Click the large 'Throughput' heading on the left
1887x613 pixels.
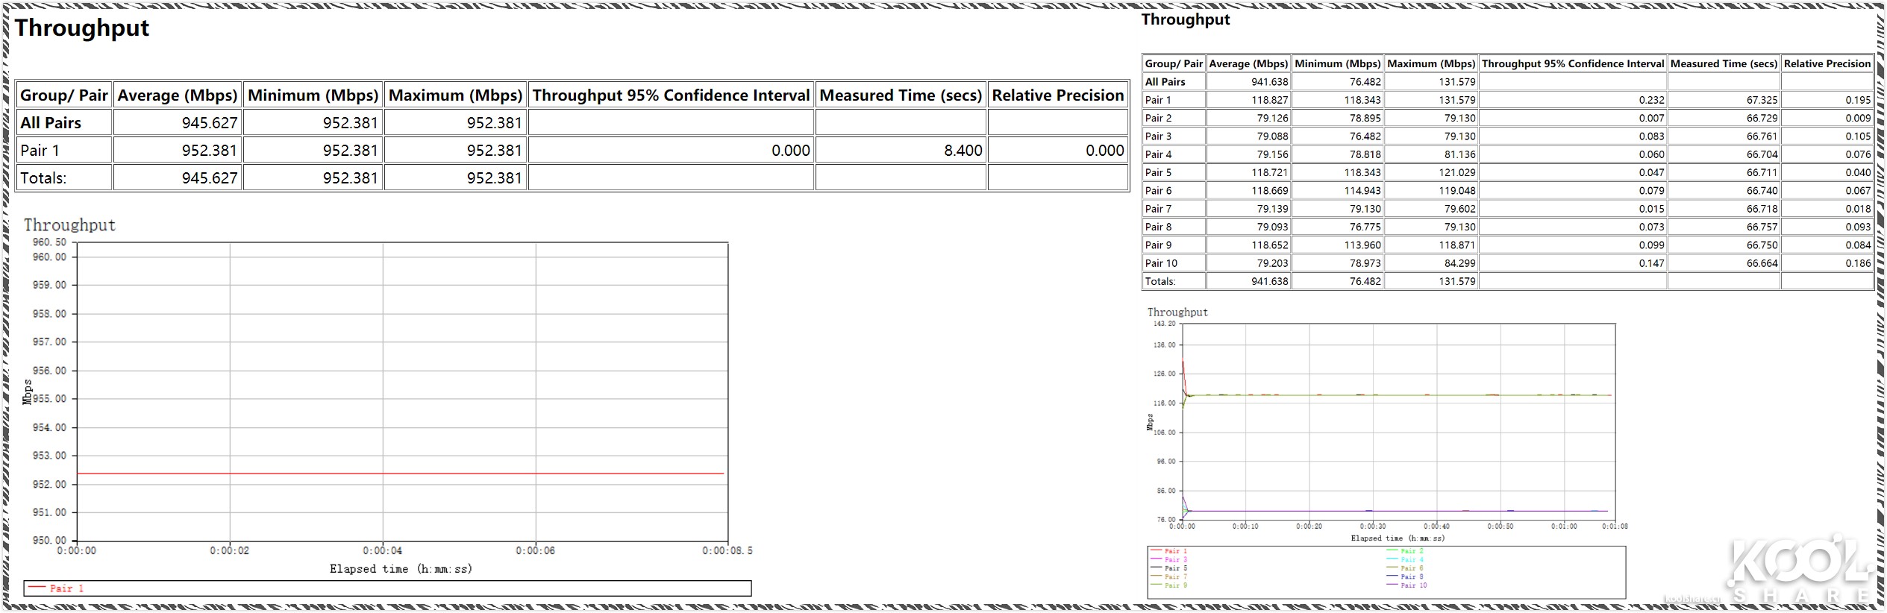tap(82, 28)
